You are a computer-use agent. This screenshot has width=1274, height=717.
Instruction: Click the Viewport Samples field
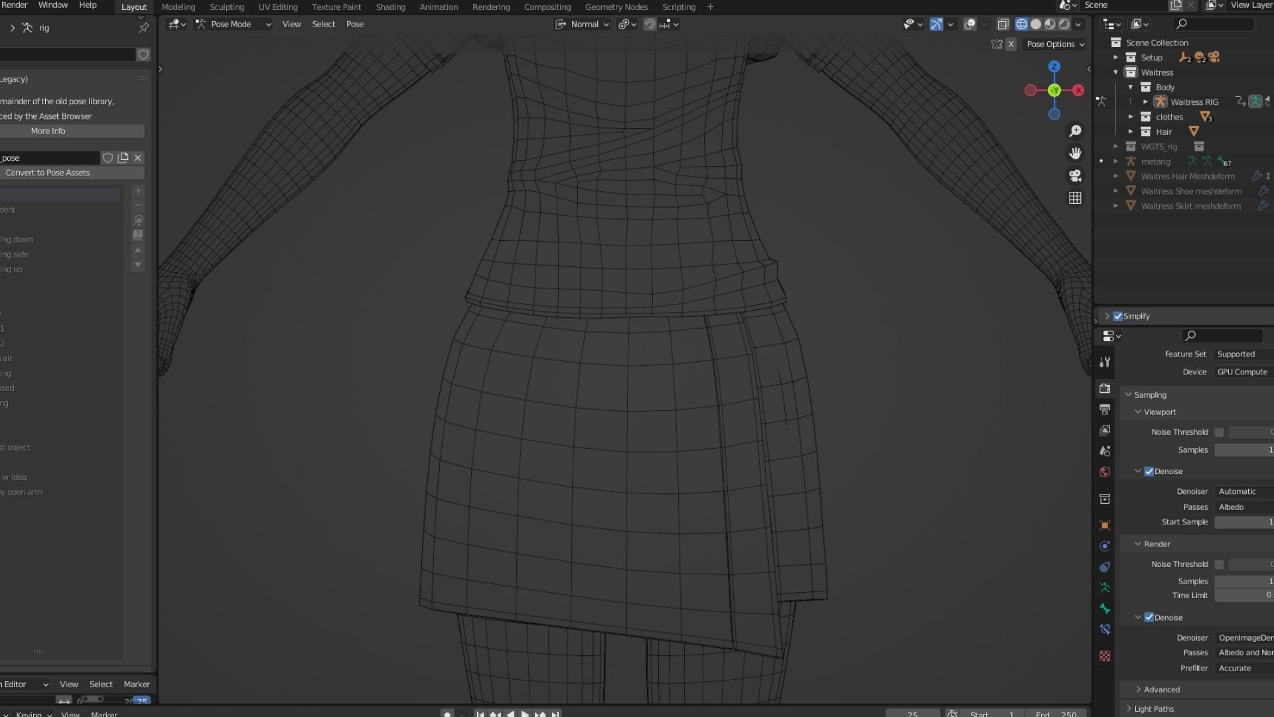1244,450
